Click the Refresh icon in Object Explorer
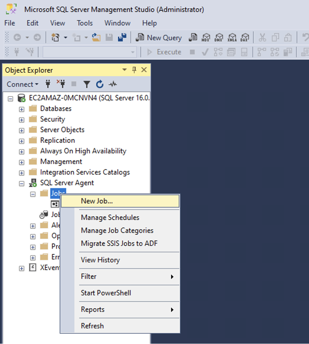Screen dimensions: 309x344 click(x=100, y=84)
